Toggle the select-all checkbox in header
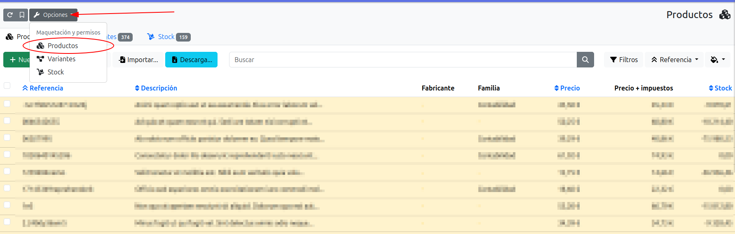This screenshot has width=735, height=234. 7,86
